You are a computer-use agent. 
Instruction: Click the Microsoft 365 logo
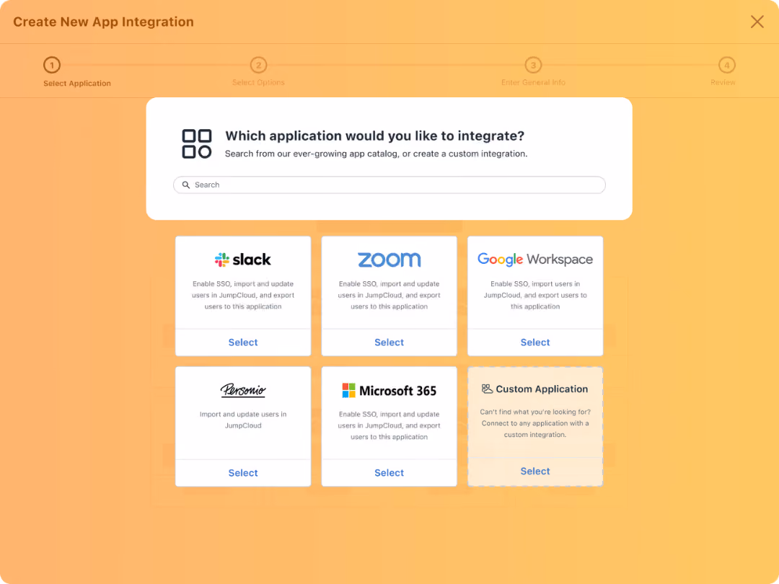tap(389, 390)
